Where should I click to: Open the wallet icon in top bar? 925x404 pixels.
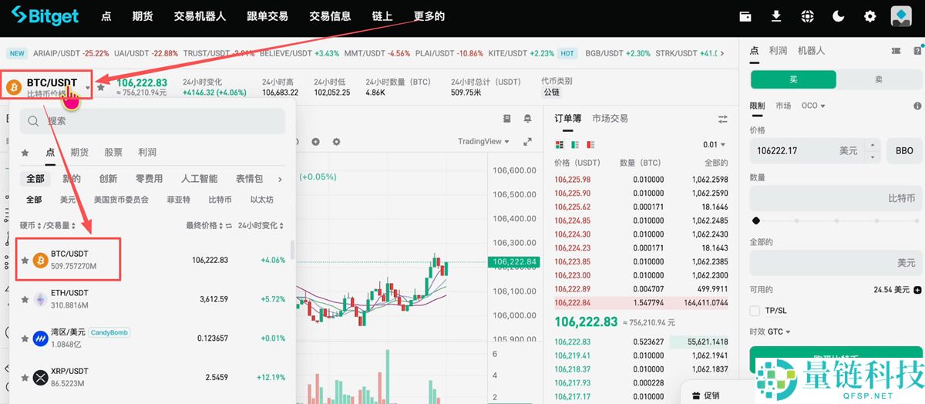(x=745, y=16)
